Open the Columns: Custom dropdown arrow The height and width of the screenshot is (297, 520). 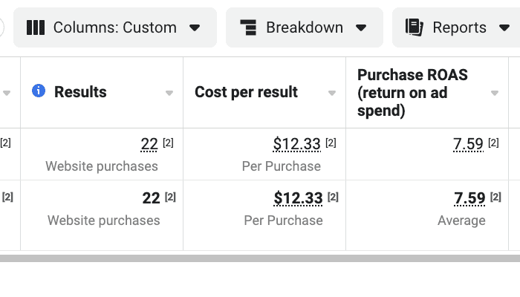click(195, 28)
